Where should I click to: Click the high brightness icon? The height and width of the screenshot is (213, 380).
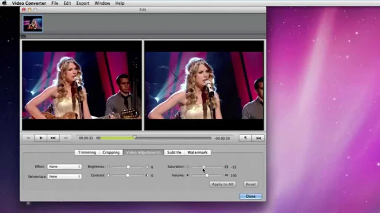tap(147, 167)
